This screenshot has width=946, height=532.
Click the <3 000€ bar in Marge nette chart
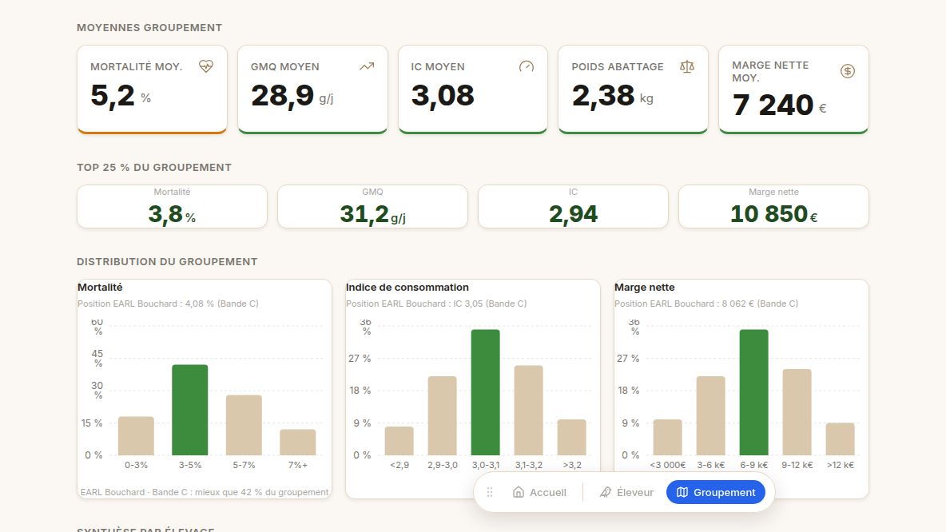click(x=668, y=437)
